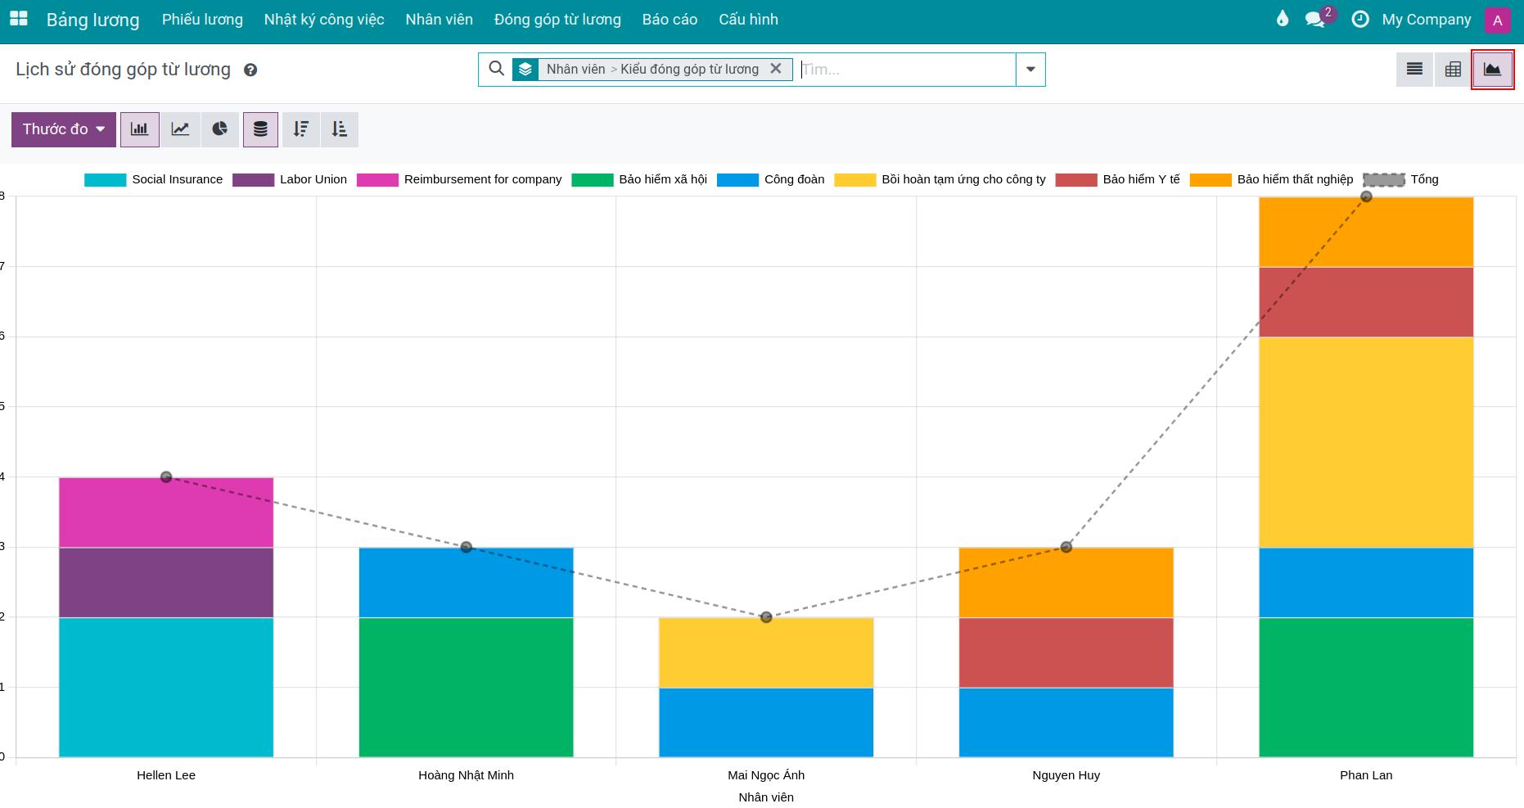Viewport: 1524px width, 808px height.
Task: Open the Thước đo measures dropdown
Action: pyautogui.click(x=64, y=129)
